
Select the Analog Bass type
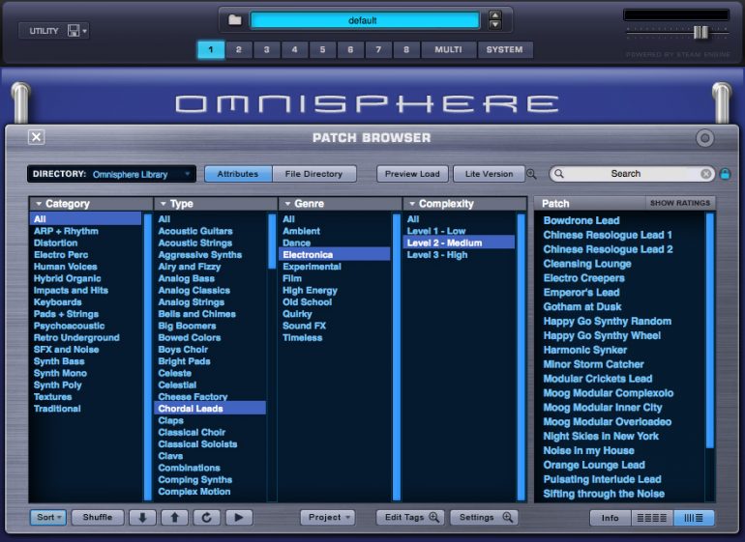tap(186, 278)
